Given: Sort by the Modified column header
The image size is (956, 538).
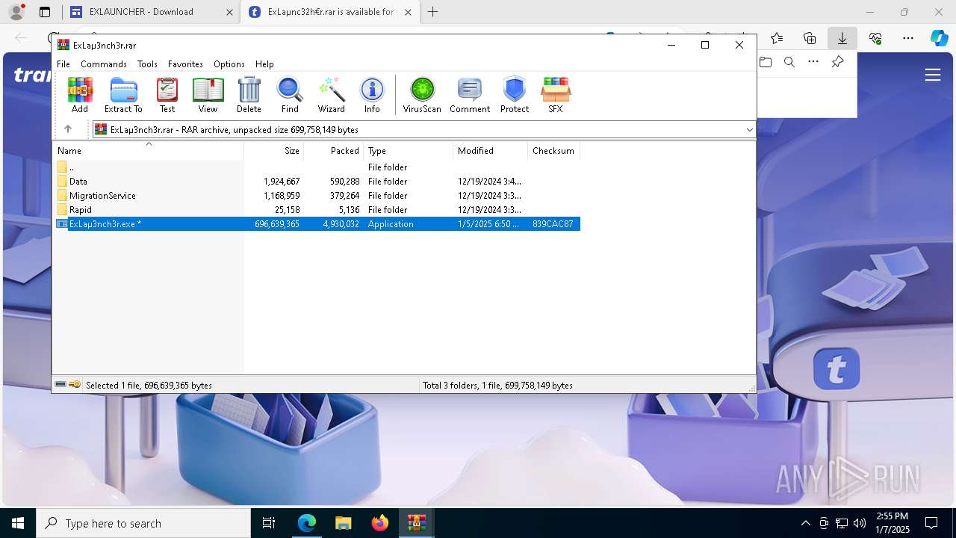Looking at the screenshot, I should pyautogui.click(x=491, y=151).
